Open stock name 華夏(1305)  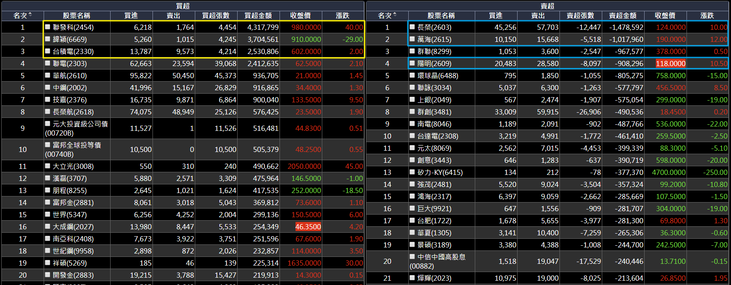point(434,233)
